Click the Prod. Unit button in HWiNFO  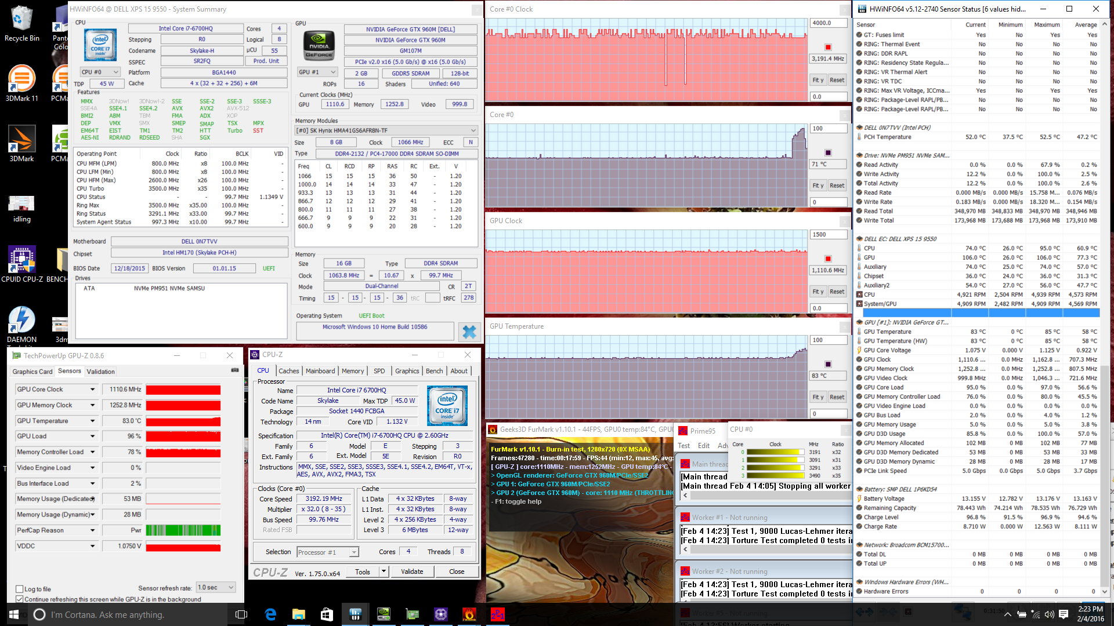click(266, 61)
